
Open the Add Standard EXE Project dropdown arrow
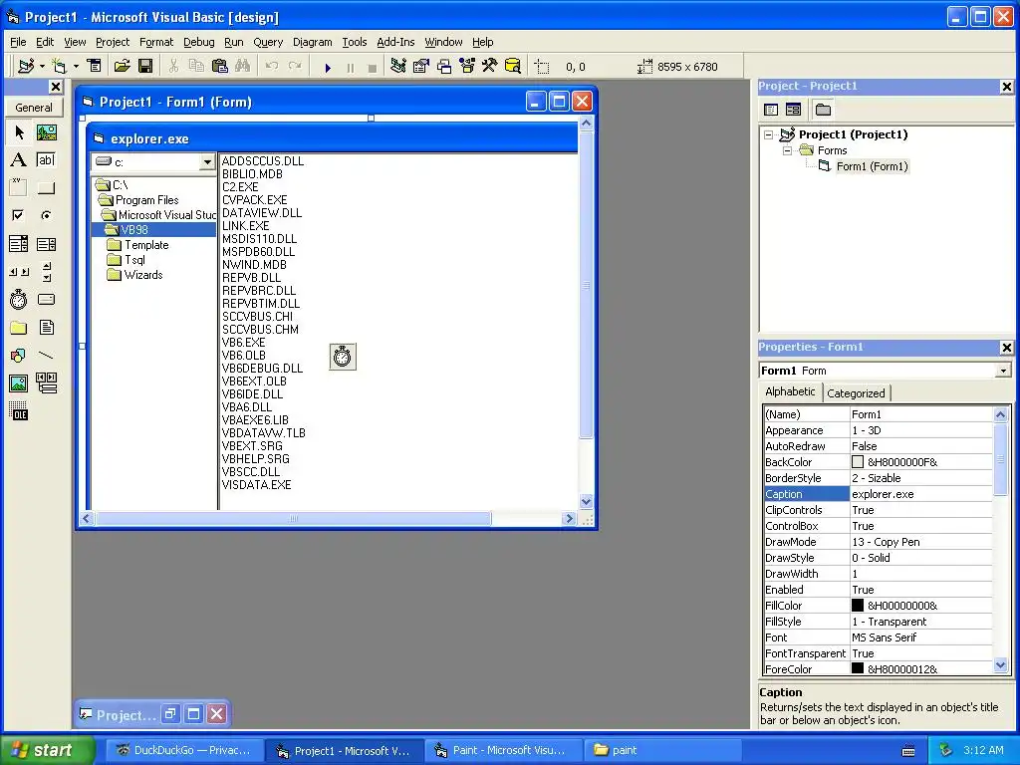[x=42, y=66]
